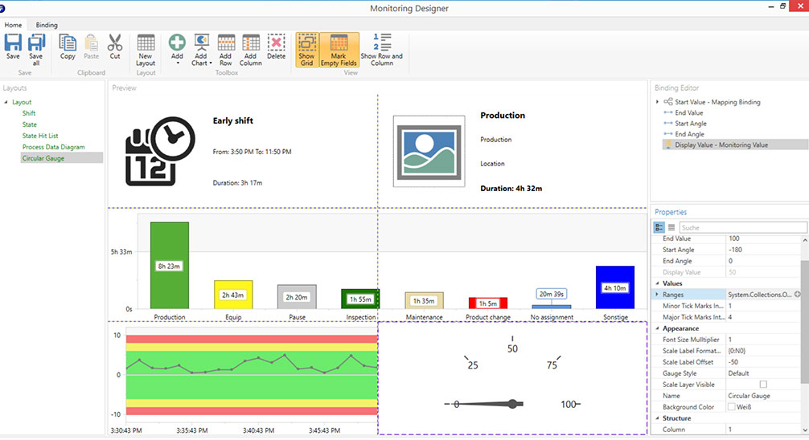
Task: Click the Start Angle value -180
Action: 763,250
